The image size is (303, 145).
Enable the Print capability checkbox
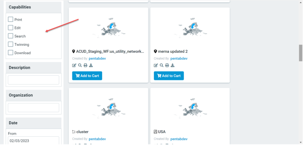(10, 19)
